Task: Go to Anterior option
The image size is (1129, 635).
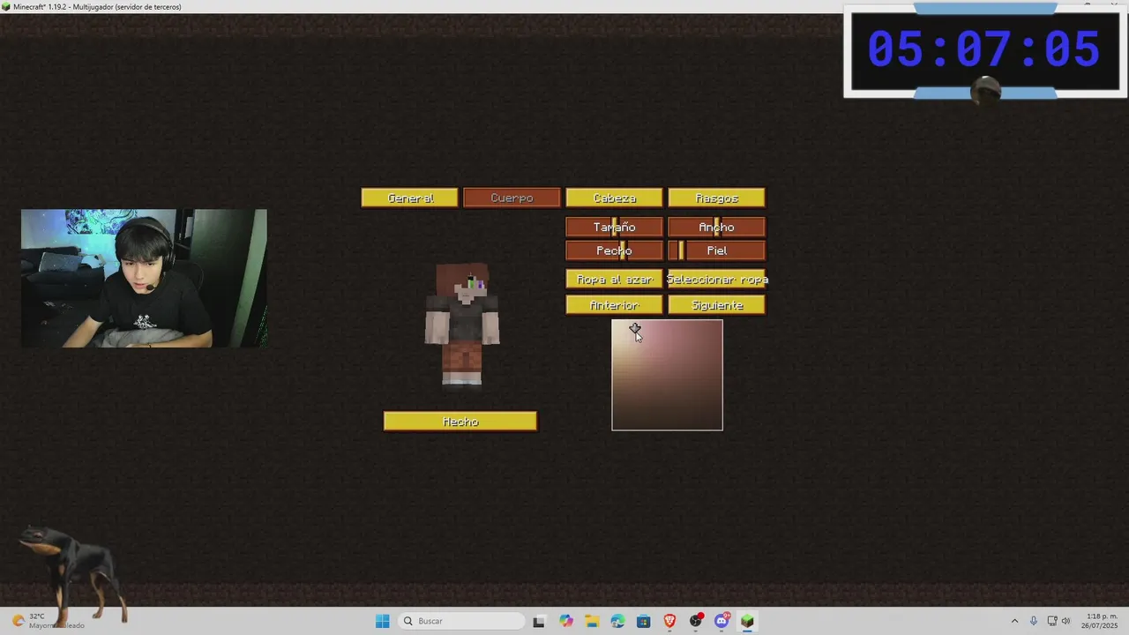Action: (x=614, y=305)
